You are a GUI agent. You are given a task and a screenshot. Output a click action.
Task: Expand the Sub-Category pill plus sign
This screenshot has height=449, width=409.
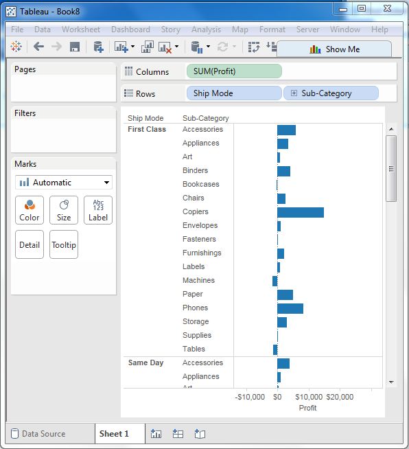pos(294,93)
